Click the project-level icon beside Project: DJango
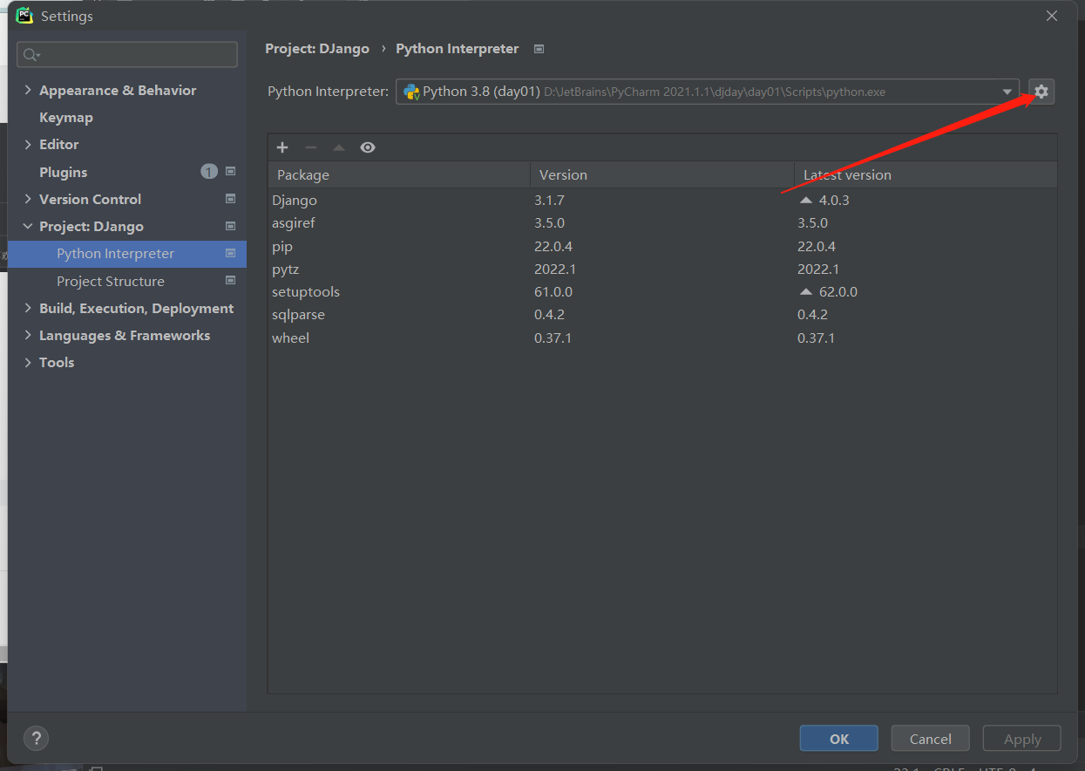Image resolution: width=1085 pixels, height=771 pixels. point(231,226)
